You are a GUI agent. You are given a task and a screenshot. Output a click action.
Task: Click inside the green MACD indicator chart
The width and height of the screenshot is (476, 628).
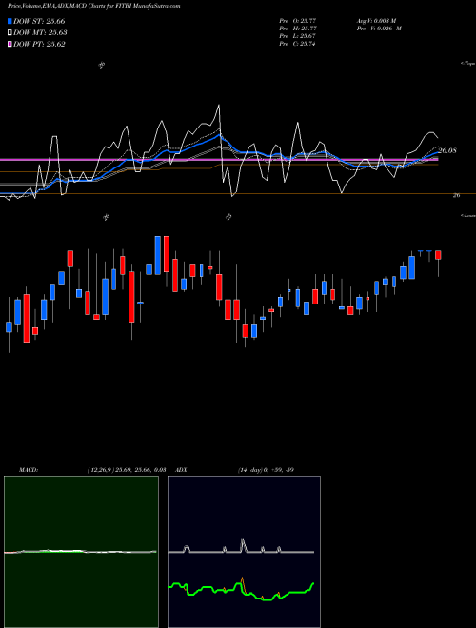coord(81,552)
